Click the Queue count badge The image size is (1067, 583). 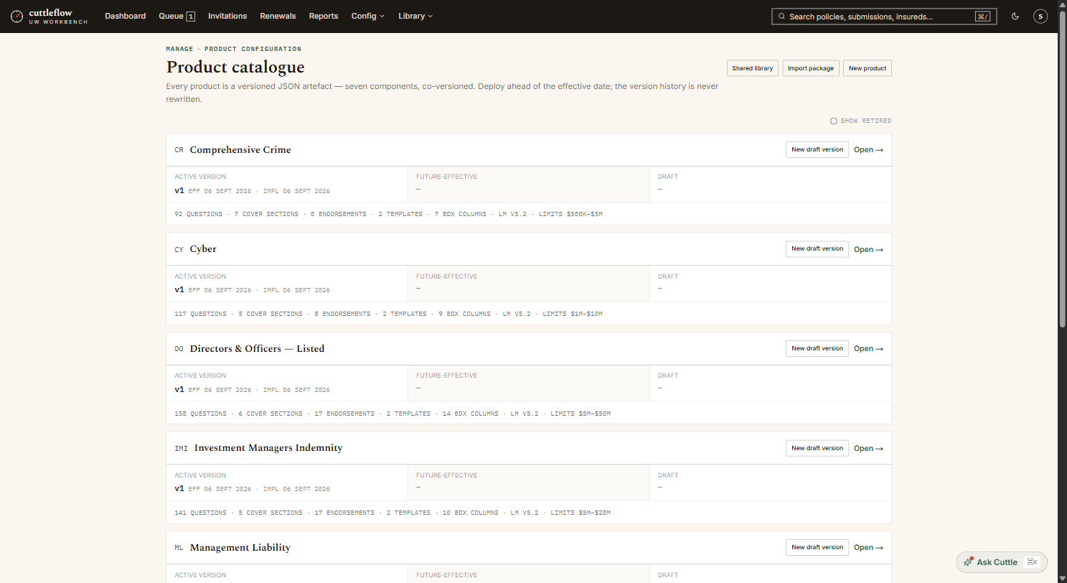(190, 16)
